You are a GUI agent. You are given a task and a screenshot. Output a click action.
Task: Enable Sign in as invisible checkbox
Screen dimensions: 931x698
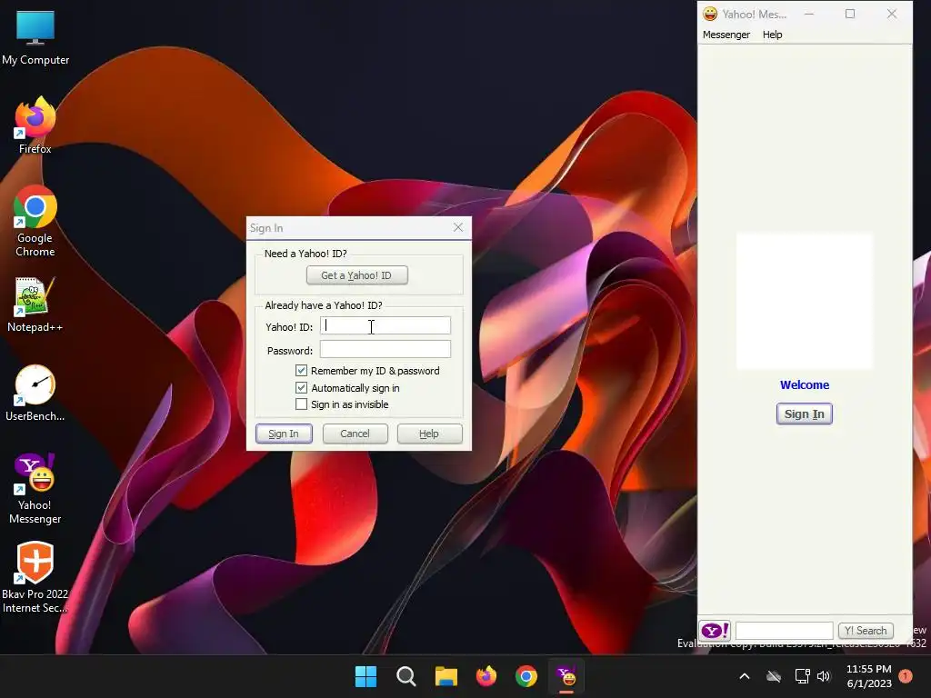point(302,404)
